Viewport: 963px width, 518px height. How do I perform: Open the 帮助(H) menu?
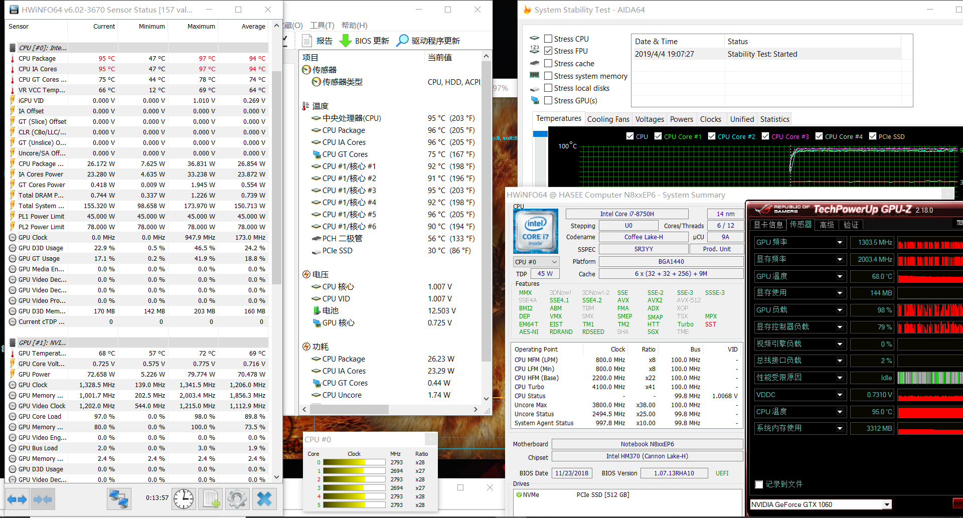pos(354,25)
